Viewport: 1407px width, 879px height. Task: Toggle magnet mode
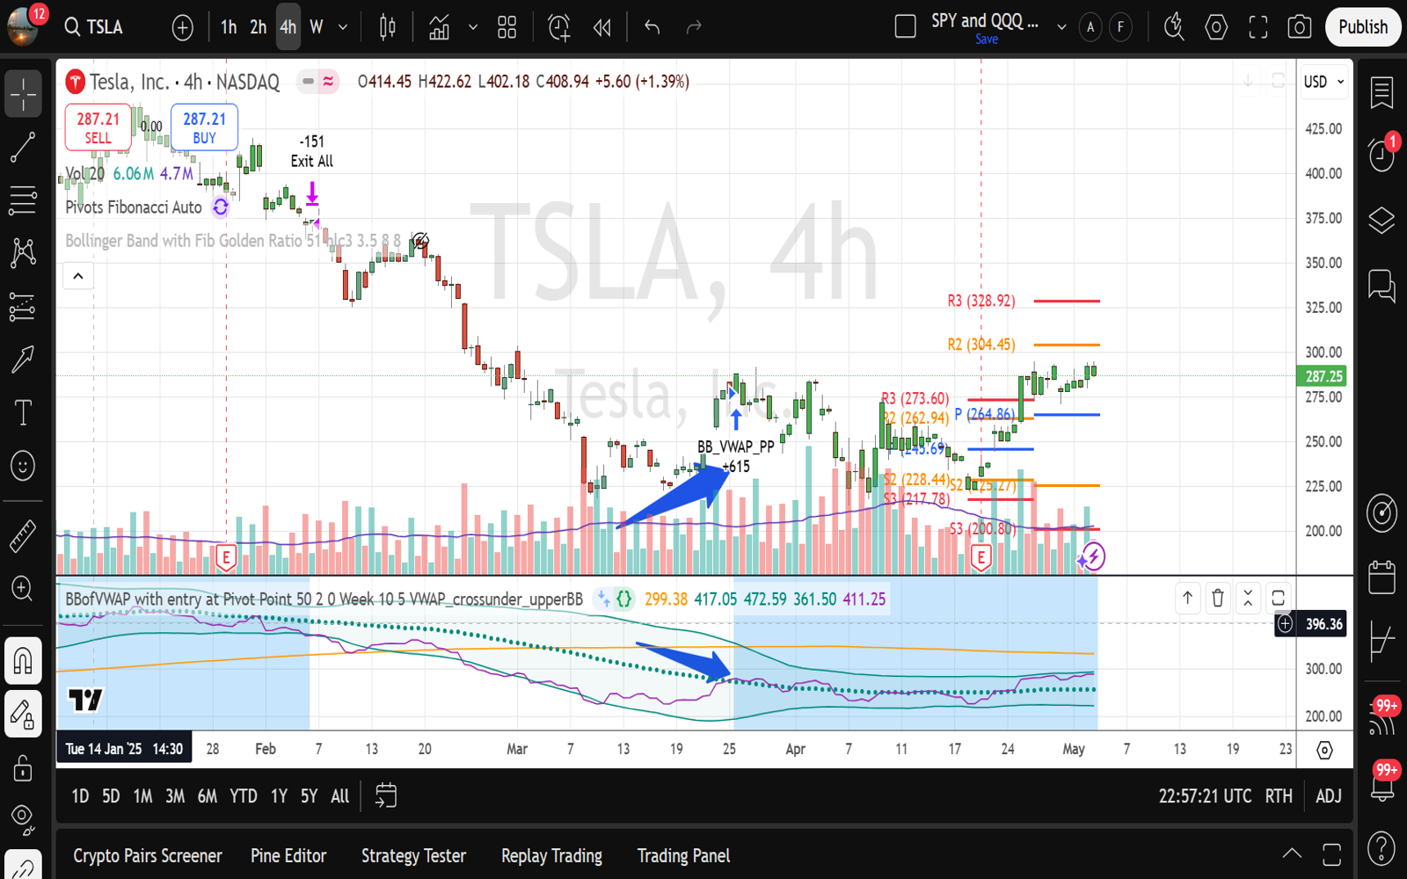tap(23, 661)
